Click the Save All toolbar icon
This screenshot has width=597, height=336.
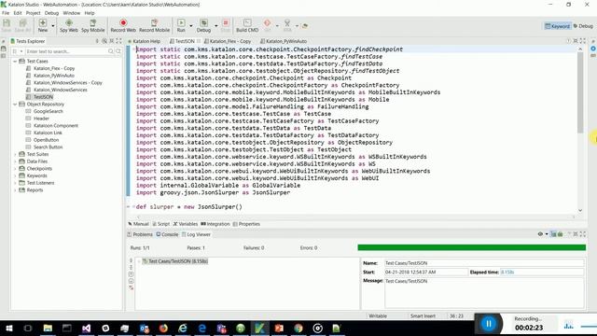[22, 25]
